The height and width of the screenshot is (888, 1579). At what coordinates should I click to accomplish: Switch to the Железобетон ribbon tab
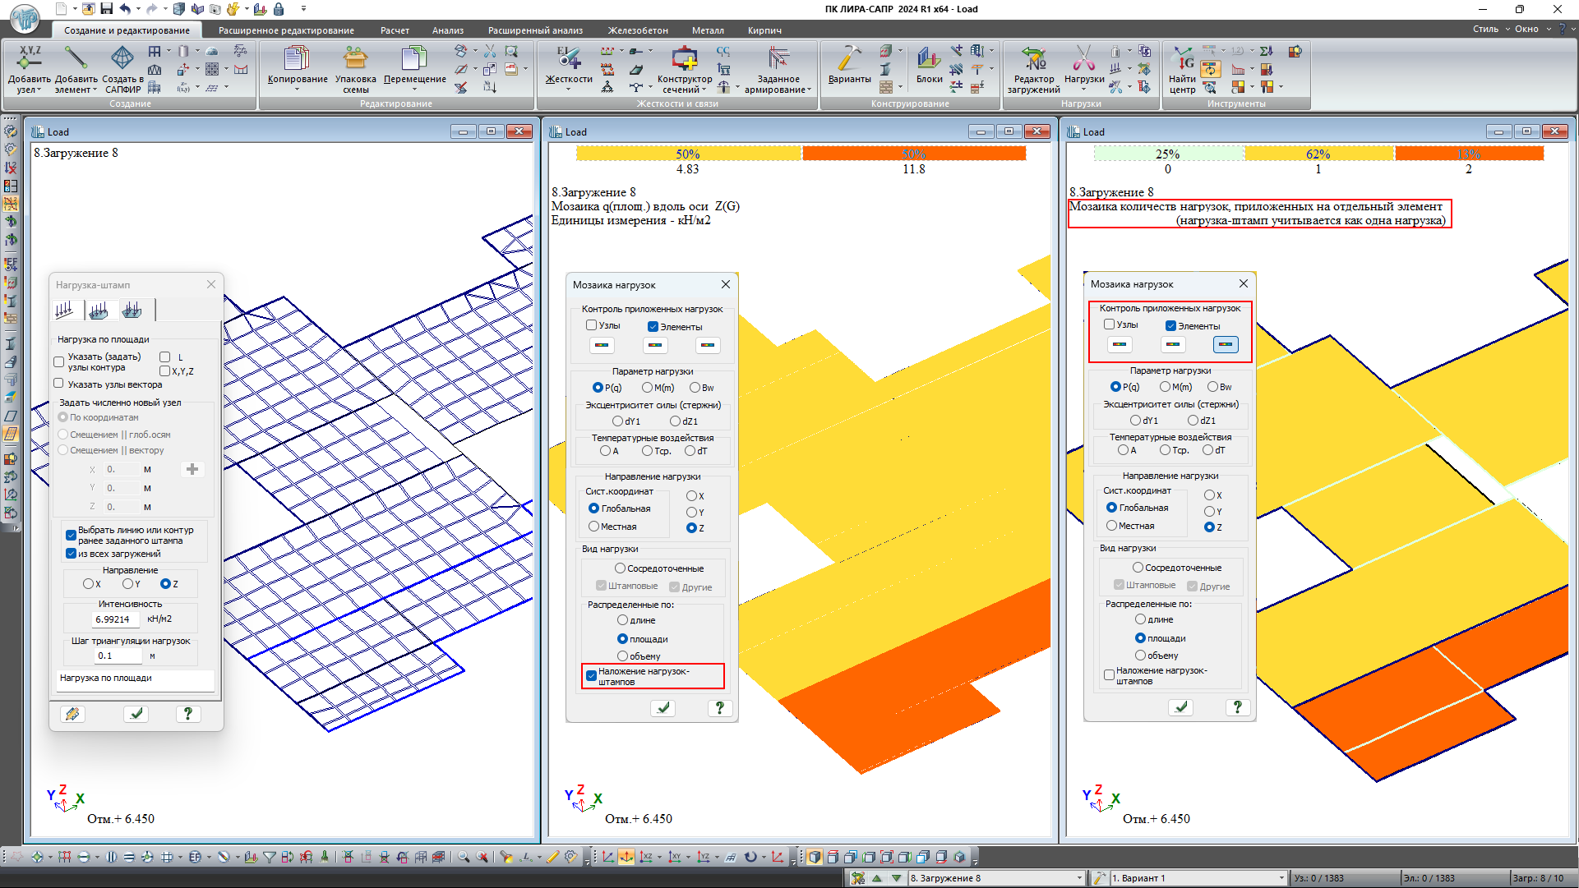(638, 30)
